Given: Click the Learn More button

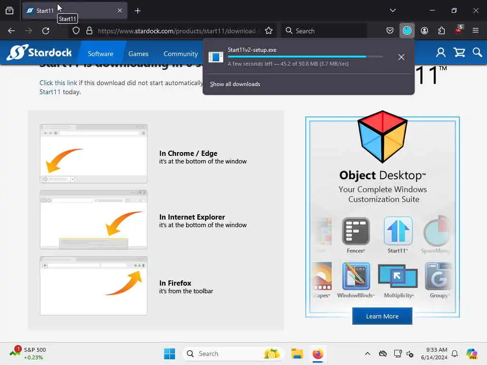Looking at the screenshot, I should click(x=382, y=316).
